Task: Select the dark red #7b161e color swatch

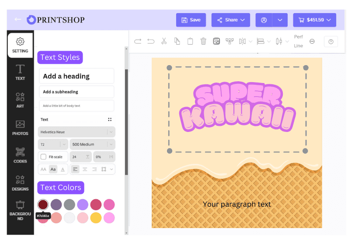Action: point(43,204)
